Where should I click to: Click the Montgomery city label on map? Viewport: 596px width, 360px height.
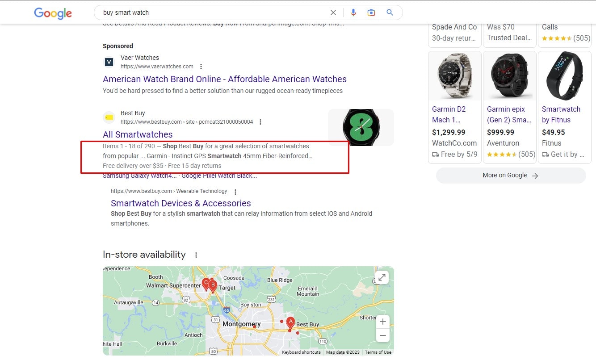tap(241, 324)
